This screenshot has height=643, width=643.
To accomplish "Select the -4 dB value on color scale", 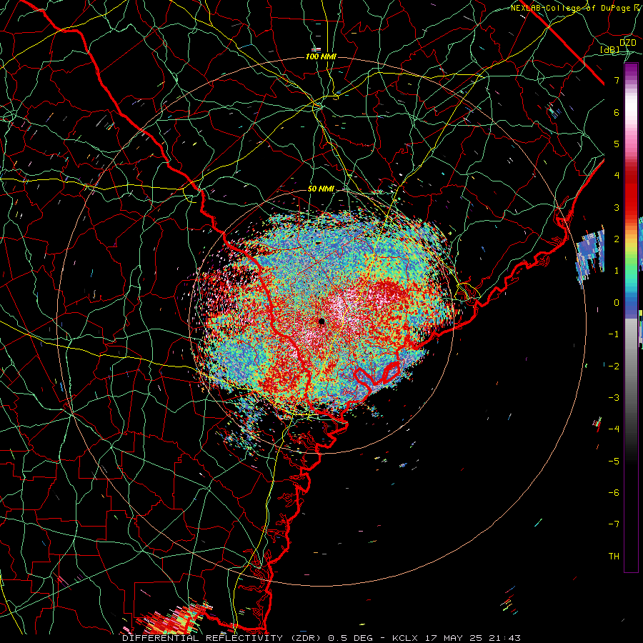I will point(614,429).
